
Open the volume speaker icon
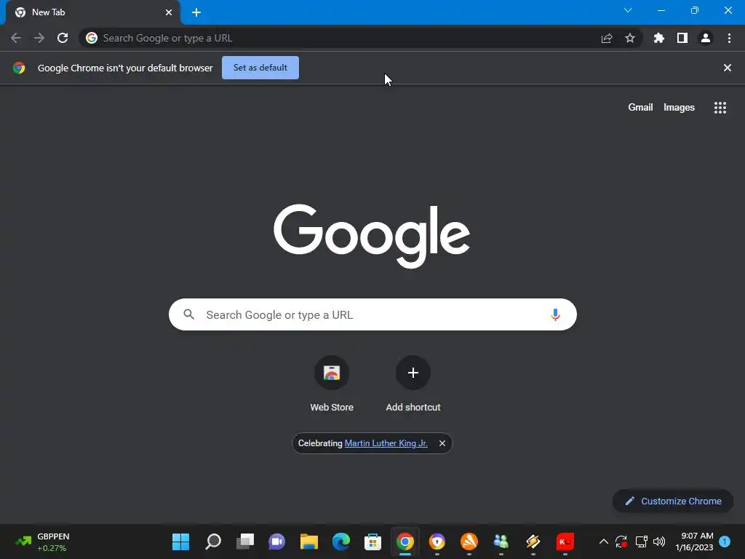point(659,542)
